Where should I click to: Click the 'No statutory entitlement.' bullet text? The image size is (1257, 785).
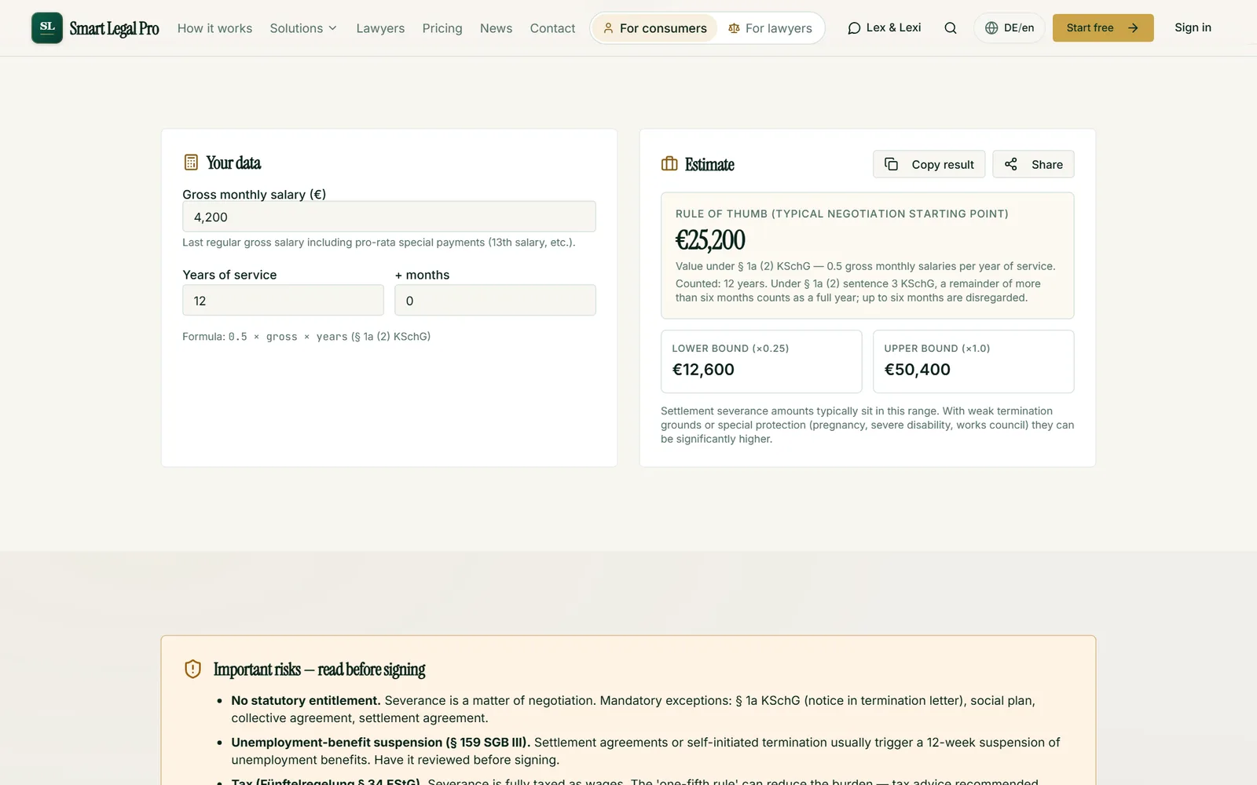(x=306, y=700)
